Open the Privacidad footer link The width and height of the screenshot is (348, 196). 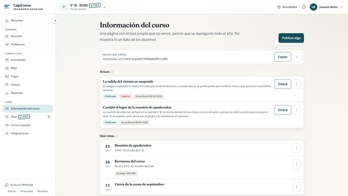[27, 191]
